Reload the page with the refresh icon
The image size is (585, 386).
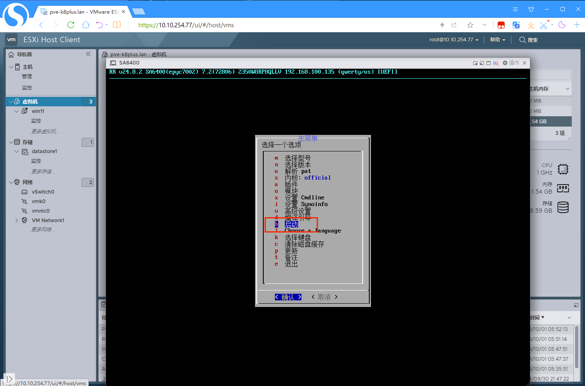[x=71, y=25]
